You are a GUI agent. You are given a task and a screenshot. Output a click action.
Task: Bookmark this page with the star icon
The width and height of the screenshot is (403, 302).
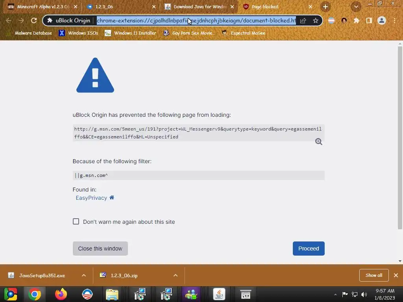pyautogui.click(x=316, y=20)
